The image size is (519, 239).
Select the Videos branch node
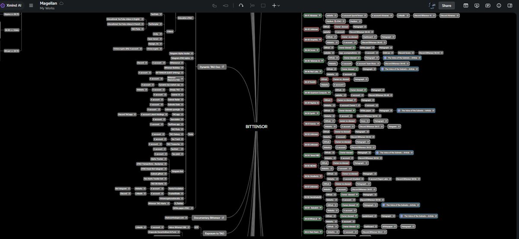170,31
